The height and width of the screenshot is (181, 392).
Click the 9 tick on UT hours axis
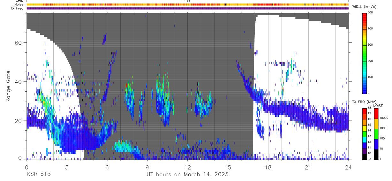click(x=147, y=167)
